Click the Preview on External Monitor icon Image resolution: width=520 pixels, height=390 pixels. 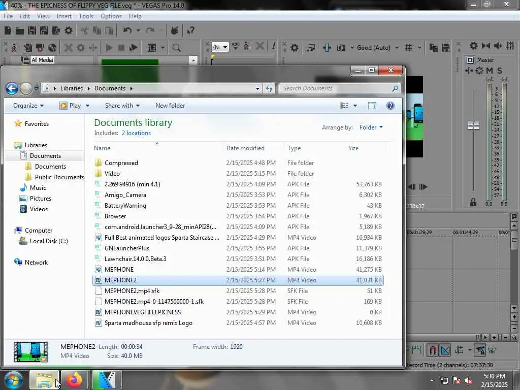311,48
